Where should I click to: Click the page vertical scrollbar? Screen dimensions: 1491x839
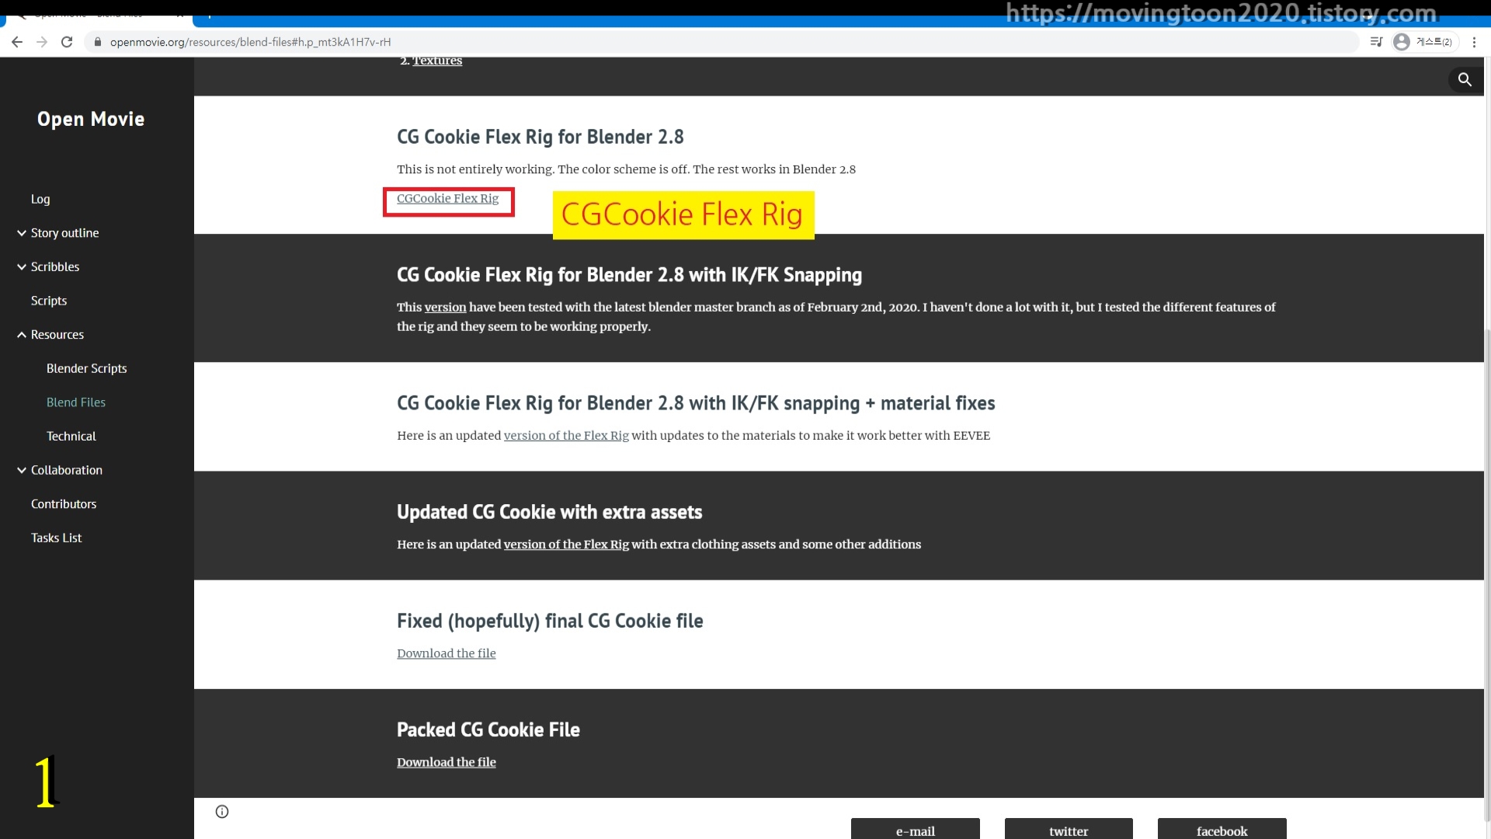click(x=1487, y=575)
